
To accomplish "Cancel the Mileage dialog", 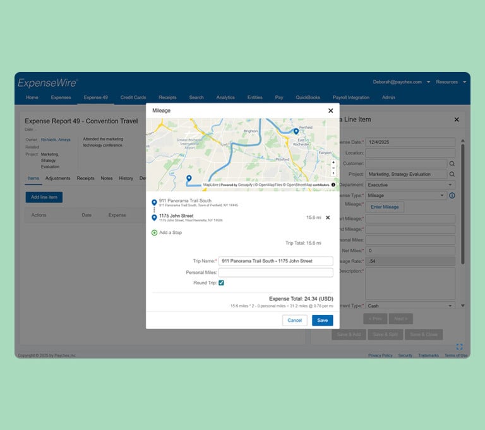I will pos(295,321).
